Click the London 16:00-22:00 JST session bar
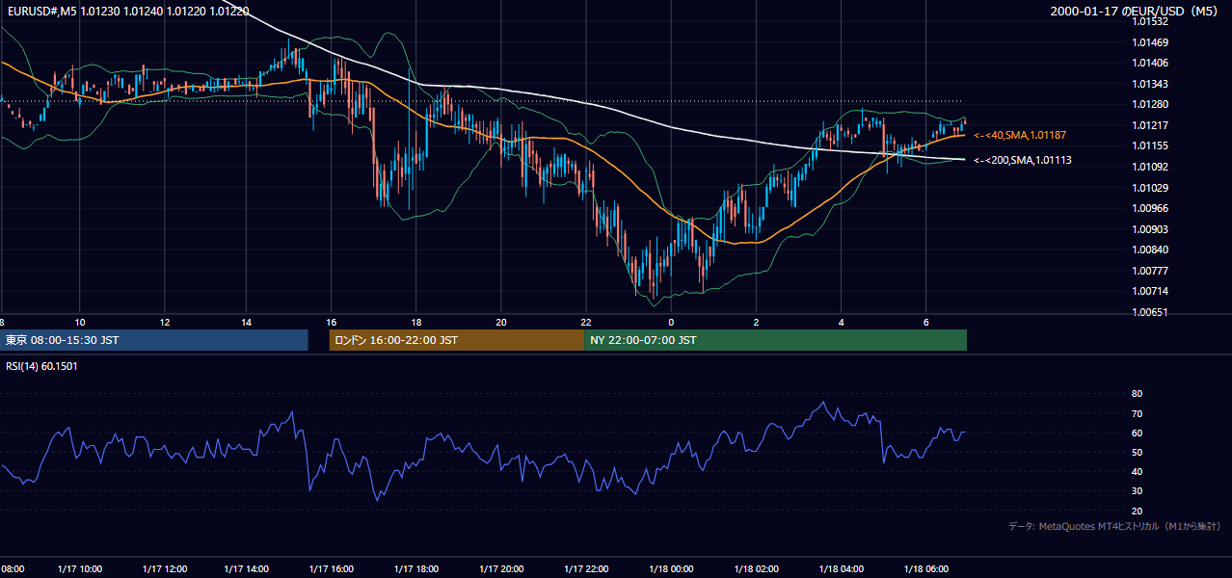This screenshot has height=578, width=1232. pos(456,340)
